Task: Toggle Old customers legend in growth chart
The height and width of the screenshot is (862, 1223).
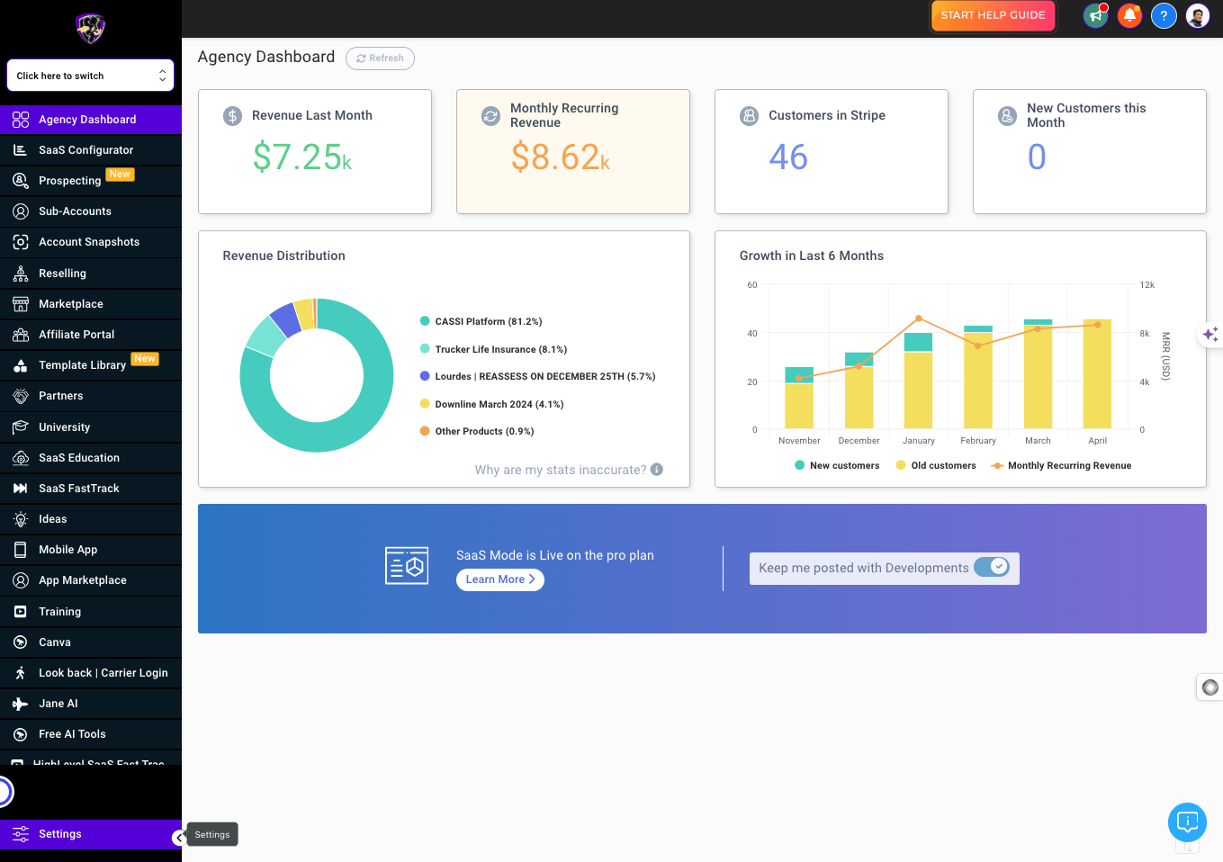Action: click(x=936, y=466)
